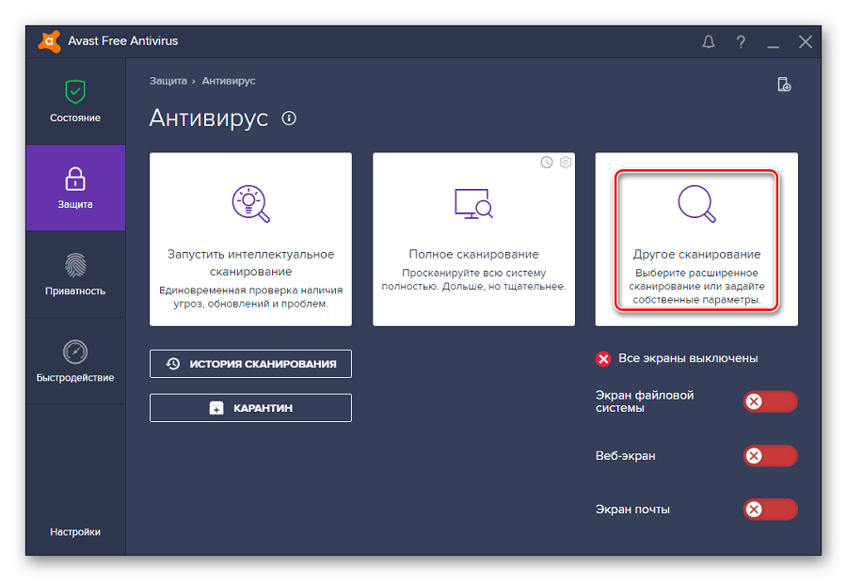Select the Другое сканирование tile

point(696,240)
